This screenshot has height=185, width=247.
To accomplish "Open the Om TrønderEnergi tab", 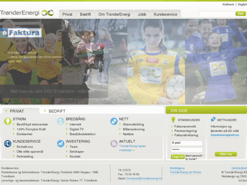I will coord(114,14).
